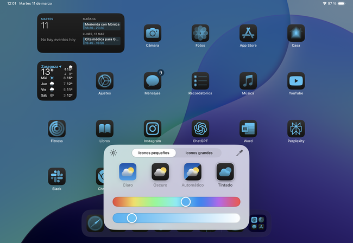Screen dimensions: 353x243
Task: Click the rainbow hue slider handle
Action: pyautogui.click(x=186, y=202)
